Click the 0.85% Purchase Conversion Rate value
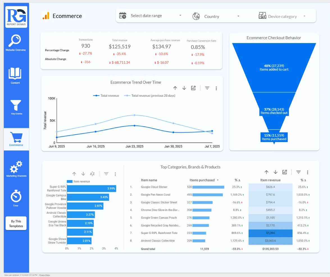The image size is (330, 277). click(198, 47)
